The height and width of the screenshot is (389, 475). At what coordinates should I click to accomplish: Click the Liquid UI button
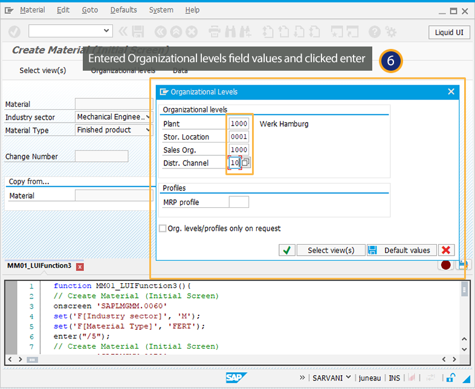(x=449, y=33)
